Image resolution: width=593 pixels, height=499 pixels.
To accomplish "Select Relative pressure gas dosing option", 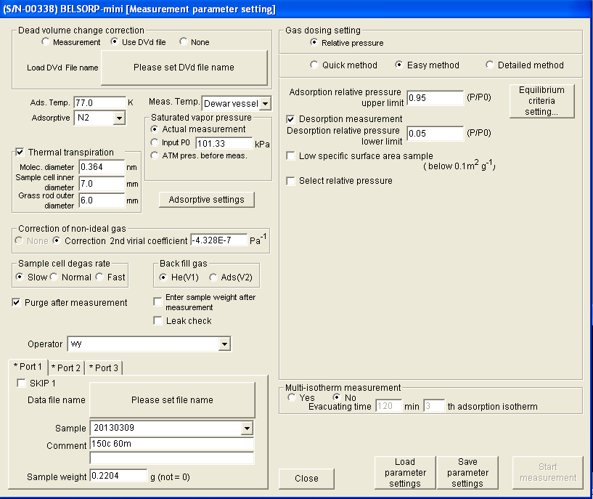I will coord(314,42).
